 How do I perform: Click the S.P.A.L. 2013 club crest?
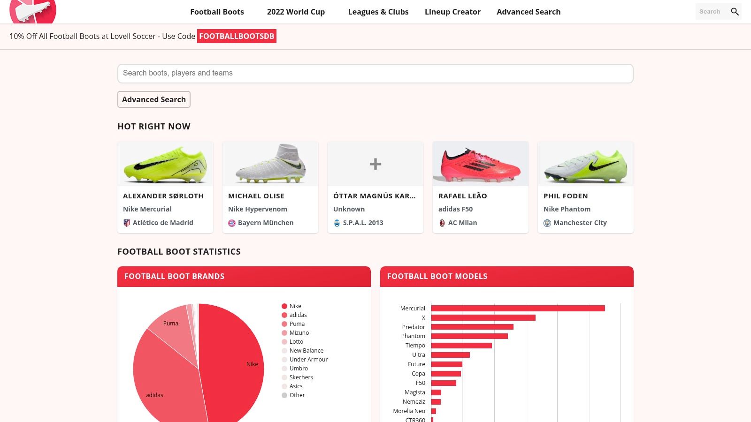click(x=337, y=223)
